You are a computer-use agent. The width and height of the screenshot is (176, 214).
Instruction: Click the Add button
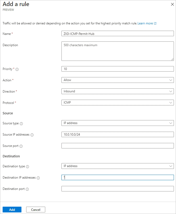point(12,210)
